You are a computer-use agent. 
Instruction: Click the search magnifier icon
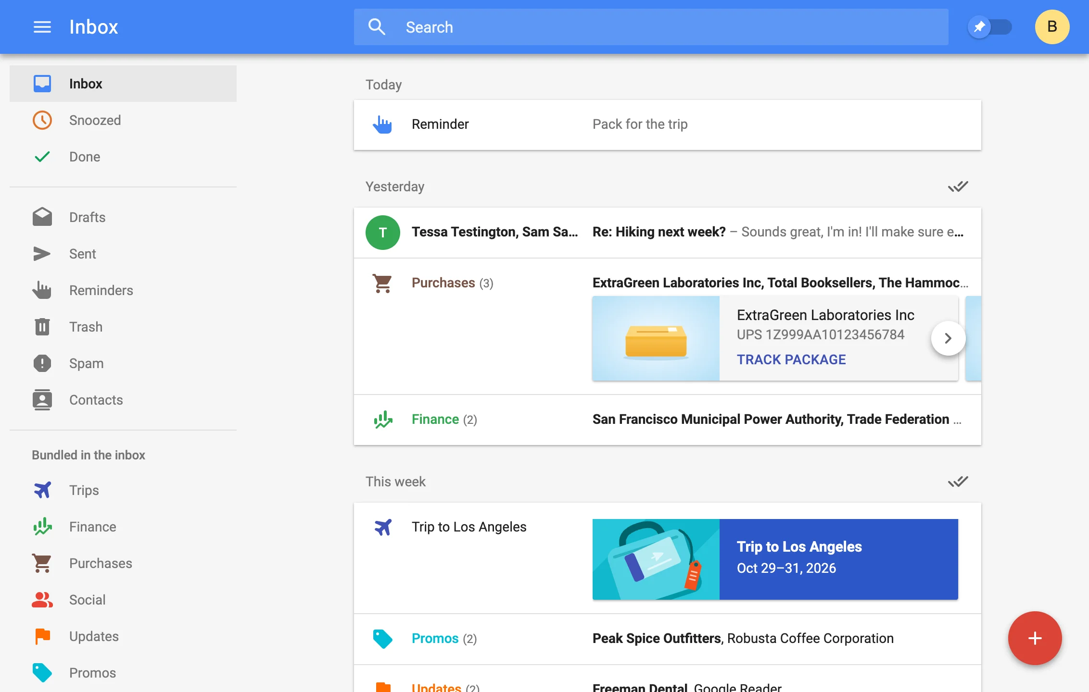(377, 27)
